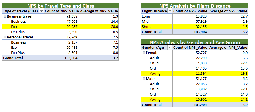Select the 3,892 cell

point(202,89)
